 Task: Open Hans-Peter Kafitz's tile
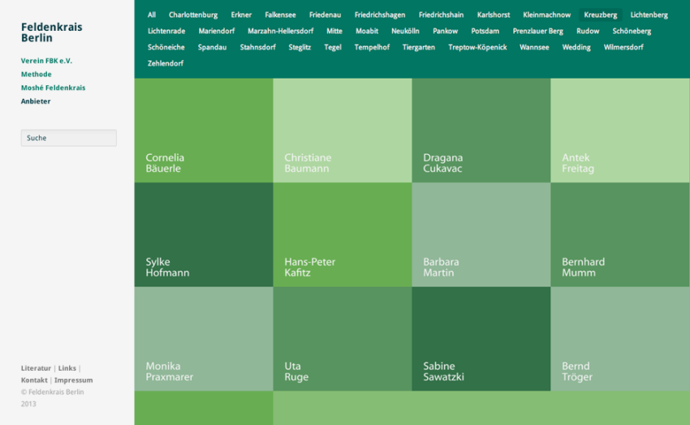click(x=343, y=234)
